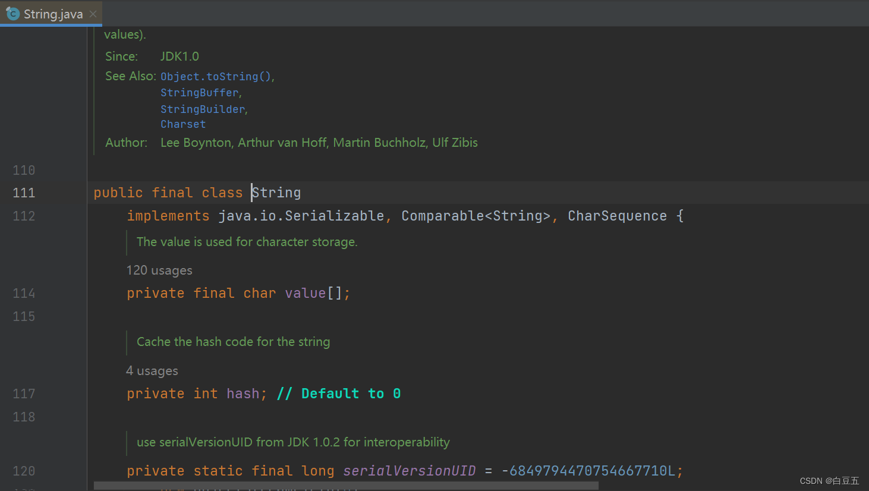Close the String.java tab
The width and height of the screenshot is (869, 491).
pyautogui.click(x=93, y=14)
